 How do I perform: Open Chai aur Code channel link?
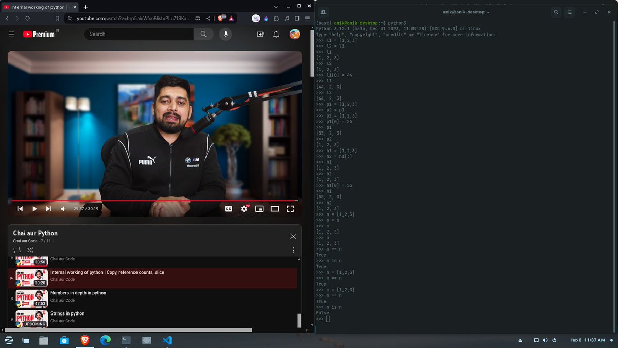pyautogui.click(x=24, y=240)
